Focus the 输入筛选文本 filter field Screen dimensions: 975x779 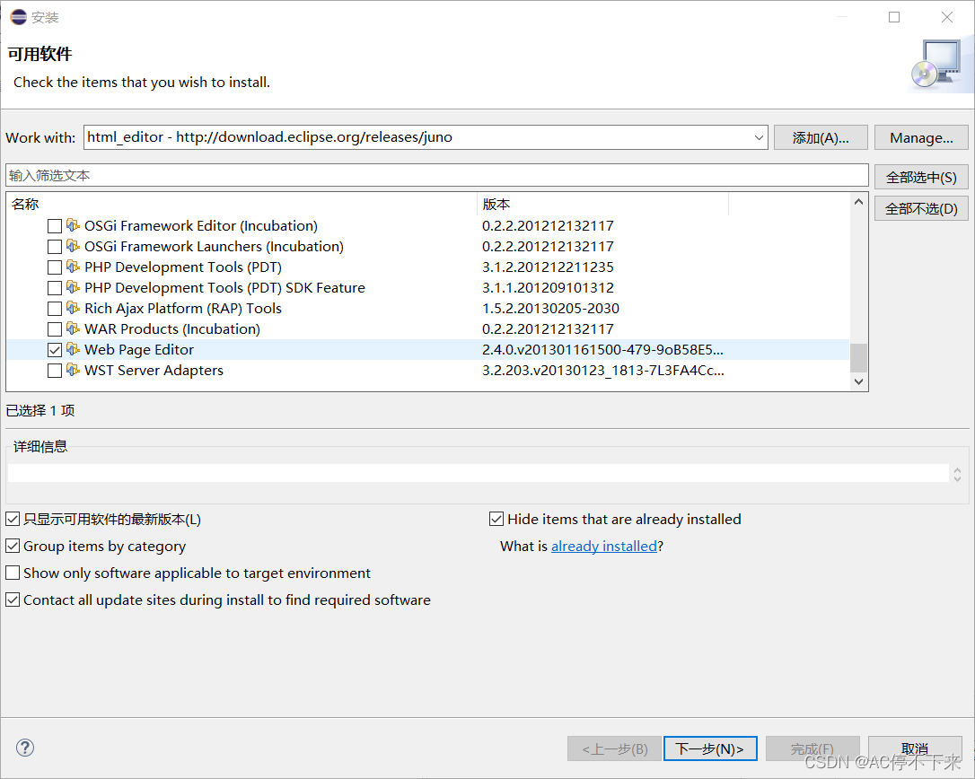pos(436,175)
